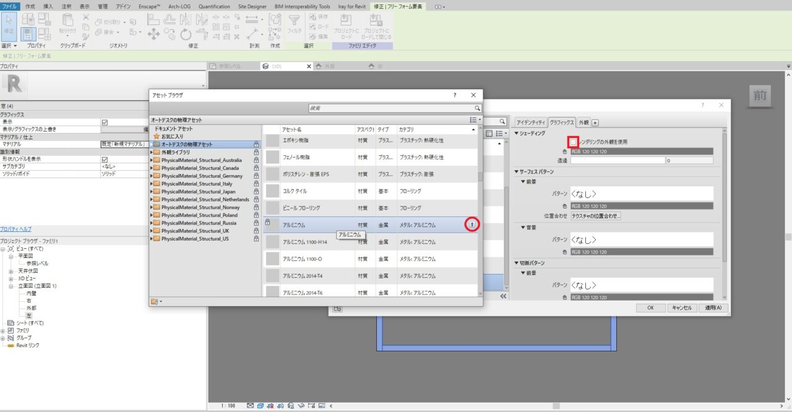
Task: Check Use Render Appearance (レンダリングの外観を使用) box
Action: (573, 142)
